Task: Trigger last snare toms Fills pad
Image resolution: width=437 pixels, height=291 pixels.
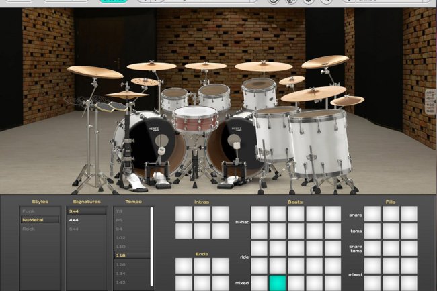Action: [409, 249]
